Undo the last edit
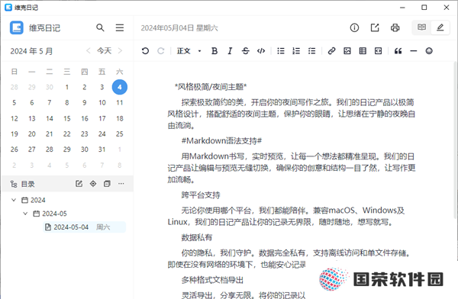Screen dimensions: 458x299 click(x=145, y=51)
